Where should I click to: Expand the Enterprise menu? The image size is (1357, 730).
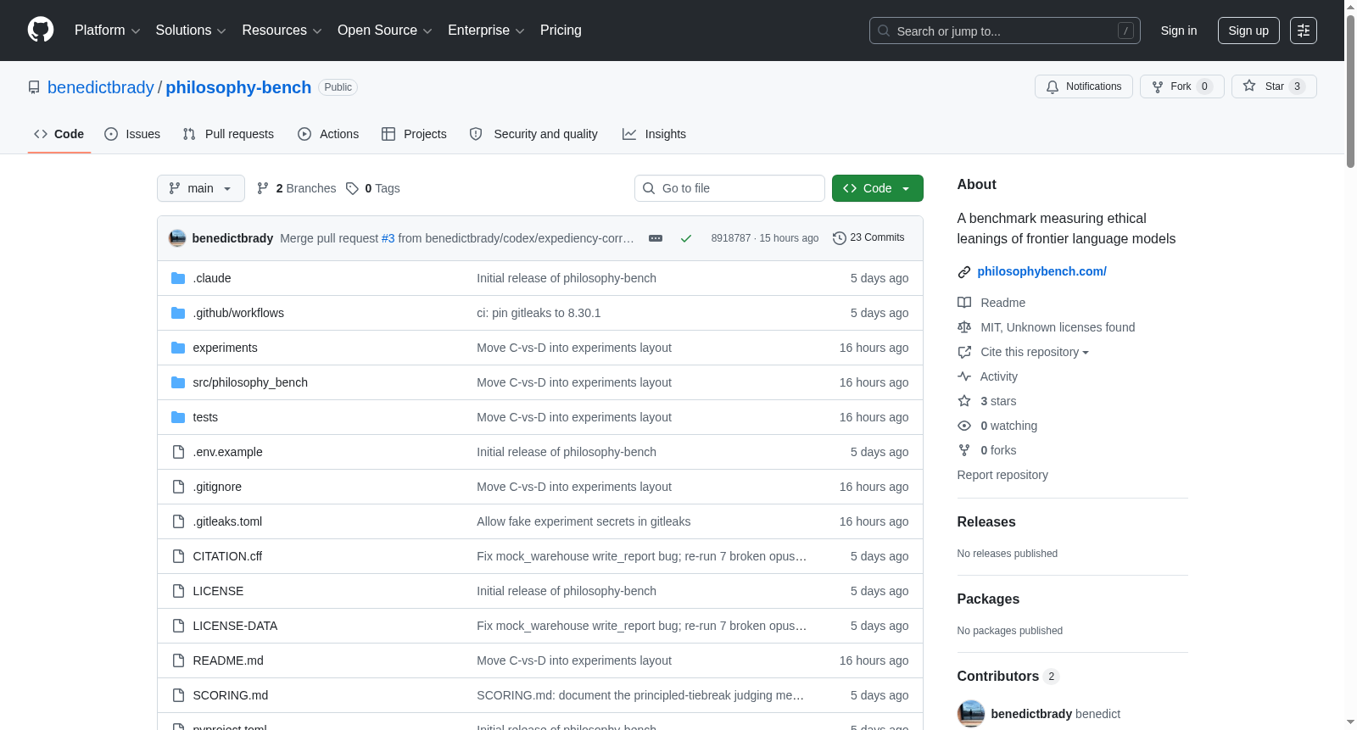(x=486, y=31)
